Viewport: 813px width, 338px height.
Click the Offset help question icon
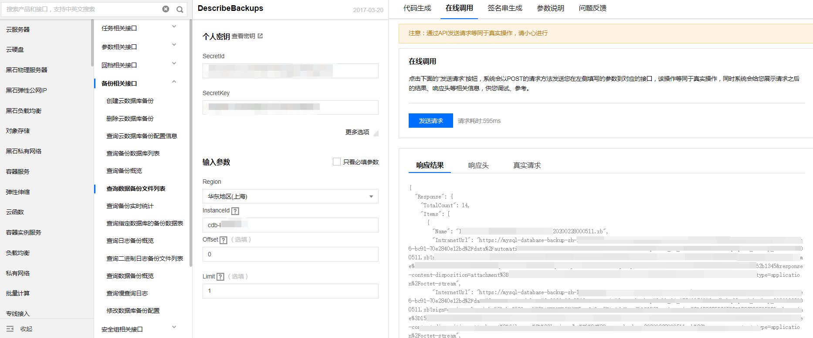click(224, 240)
